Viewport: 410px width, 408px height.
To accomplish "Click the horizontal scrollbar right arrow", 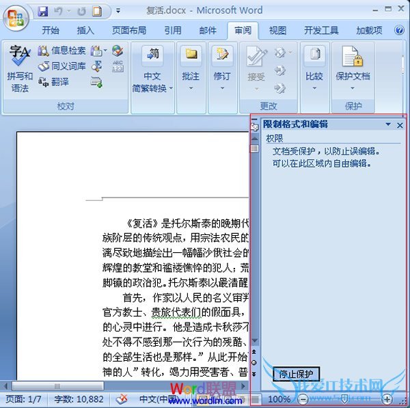I will point(243,385).
